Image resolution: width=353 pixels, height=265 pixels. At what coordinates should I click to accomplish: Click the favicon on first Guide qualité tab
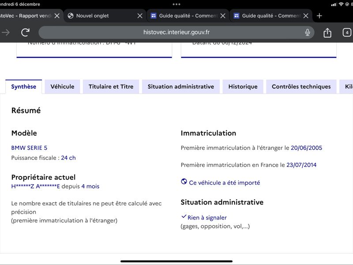click(153, 15)
